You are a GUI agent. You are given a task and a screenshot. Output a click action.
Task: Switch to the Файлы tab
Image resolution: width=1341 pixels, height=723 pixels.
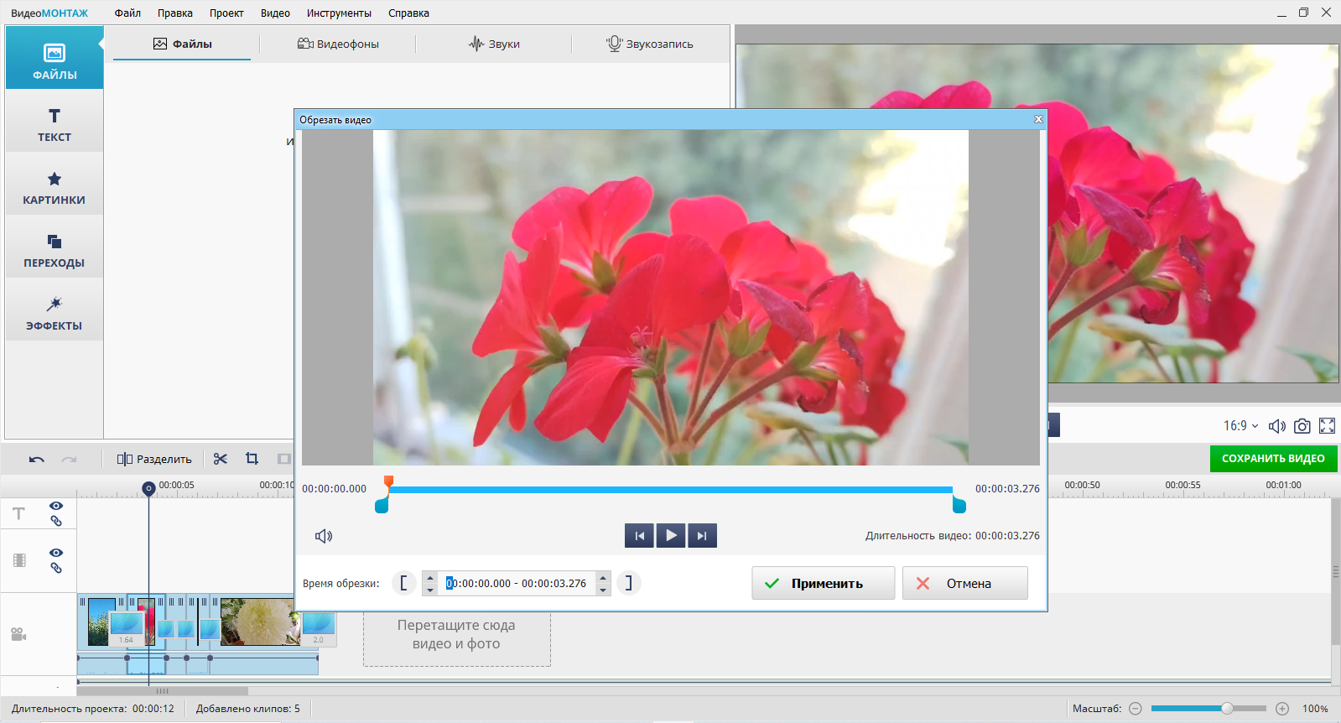pos(182,44)
